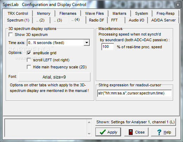Toggle scroll LEFT (not right) checkbox
The image size is (183, 142).
(29, 60)
